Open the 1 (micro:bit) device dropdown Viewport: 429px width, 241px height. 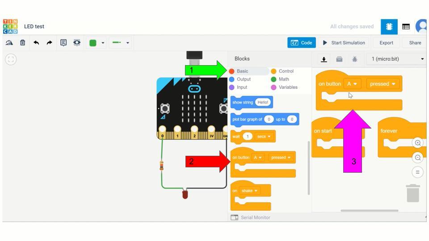click(397, 59)
